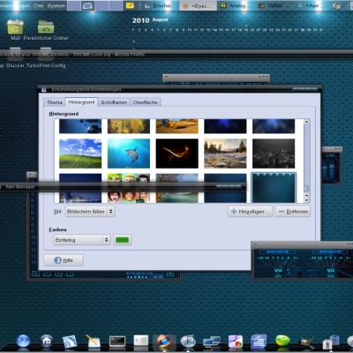Click the wallpaper list scrollbar down arrow
The width and height of the screenshot is (353, 353).
pyautogui.click(x=306, y=200)
